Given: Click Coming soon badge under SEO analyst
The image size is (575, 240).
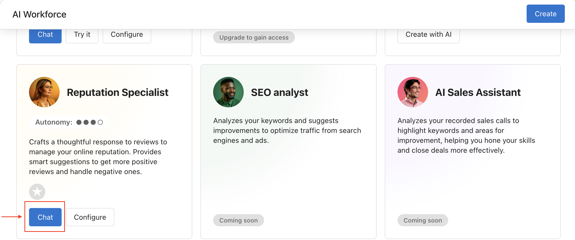Looking at the screenshot, I should coord(239,220).
